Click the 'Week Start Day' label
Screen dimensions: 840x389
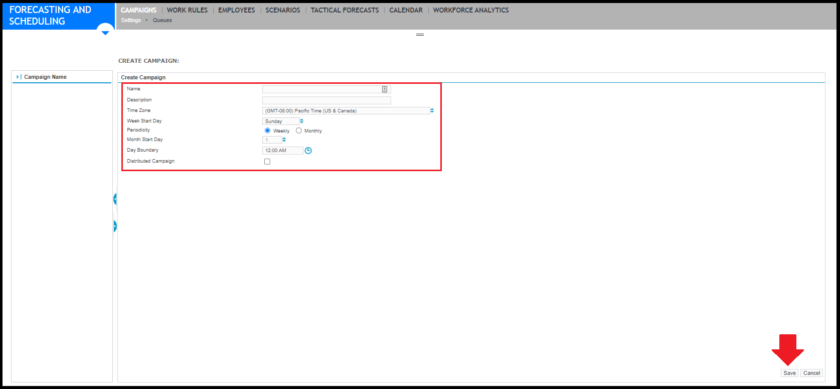(144, 121)
